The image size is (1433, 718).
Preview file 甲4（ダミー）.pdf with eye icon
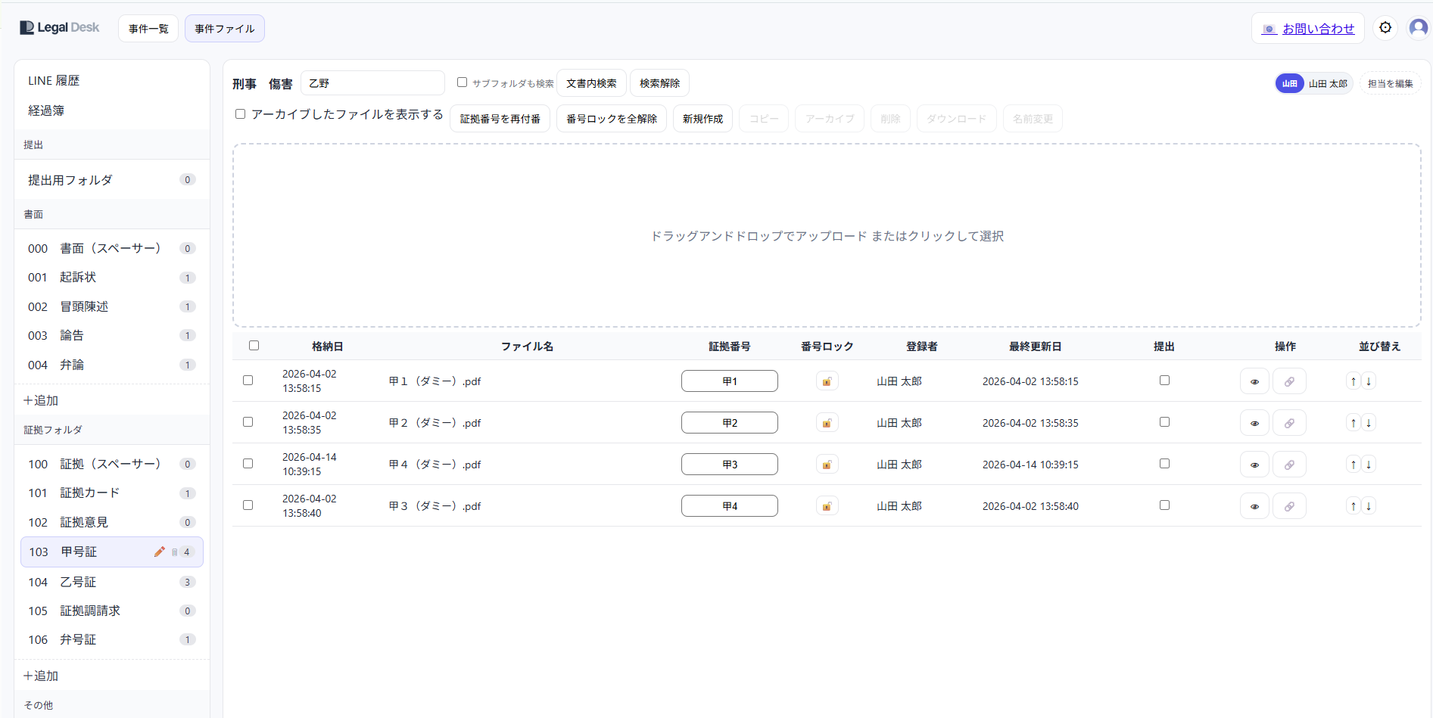[1254, 465]
